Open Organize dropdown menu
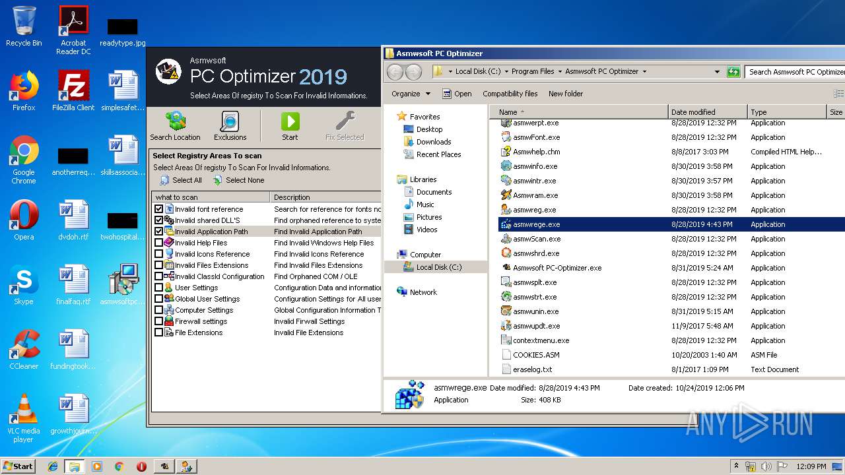This screenshot has height=475, width=845. click(x=411, y=94)
